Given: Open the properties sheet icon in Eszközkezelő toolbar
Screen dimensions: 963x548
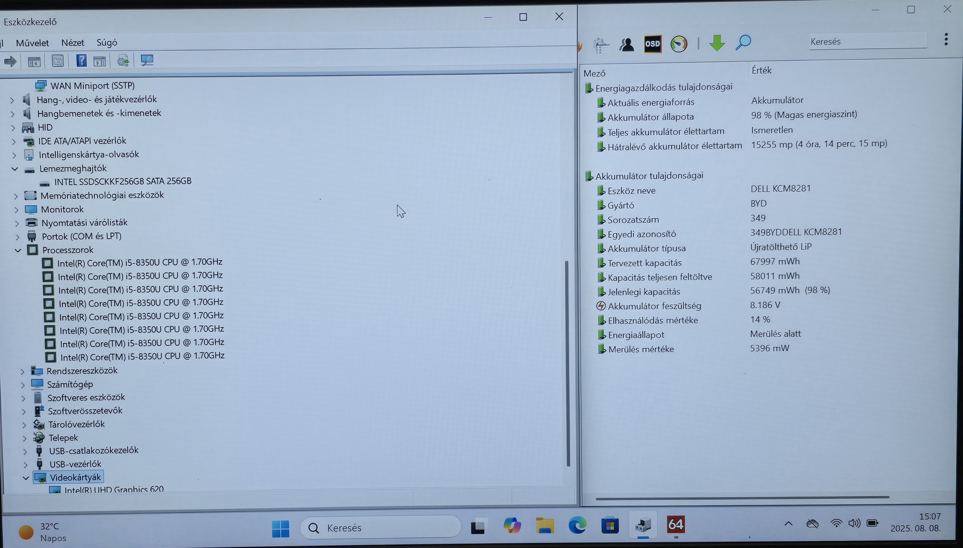Looking at the screenshot, I should 58,61.
